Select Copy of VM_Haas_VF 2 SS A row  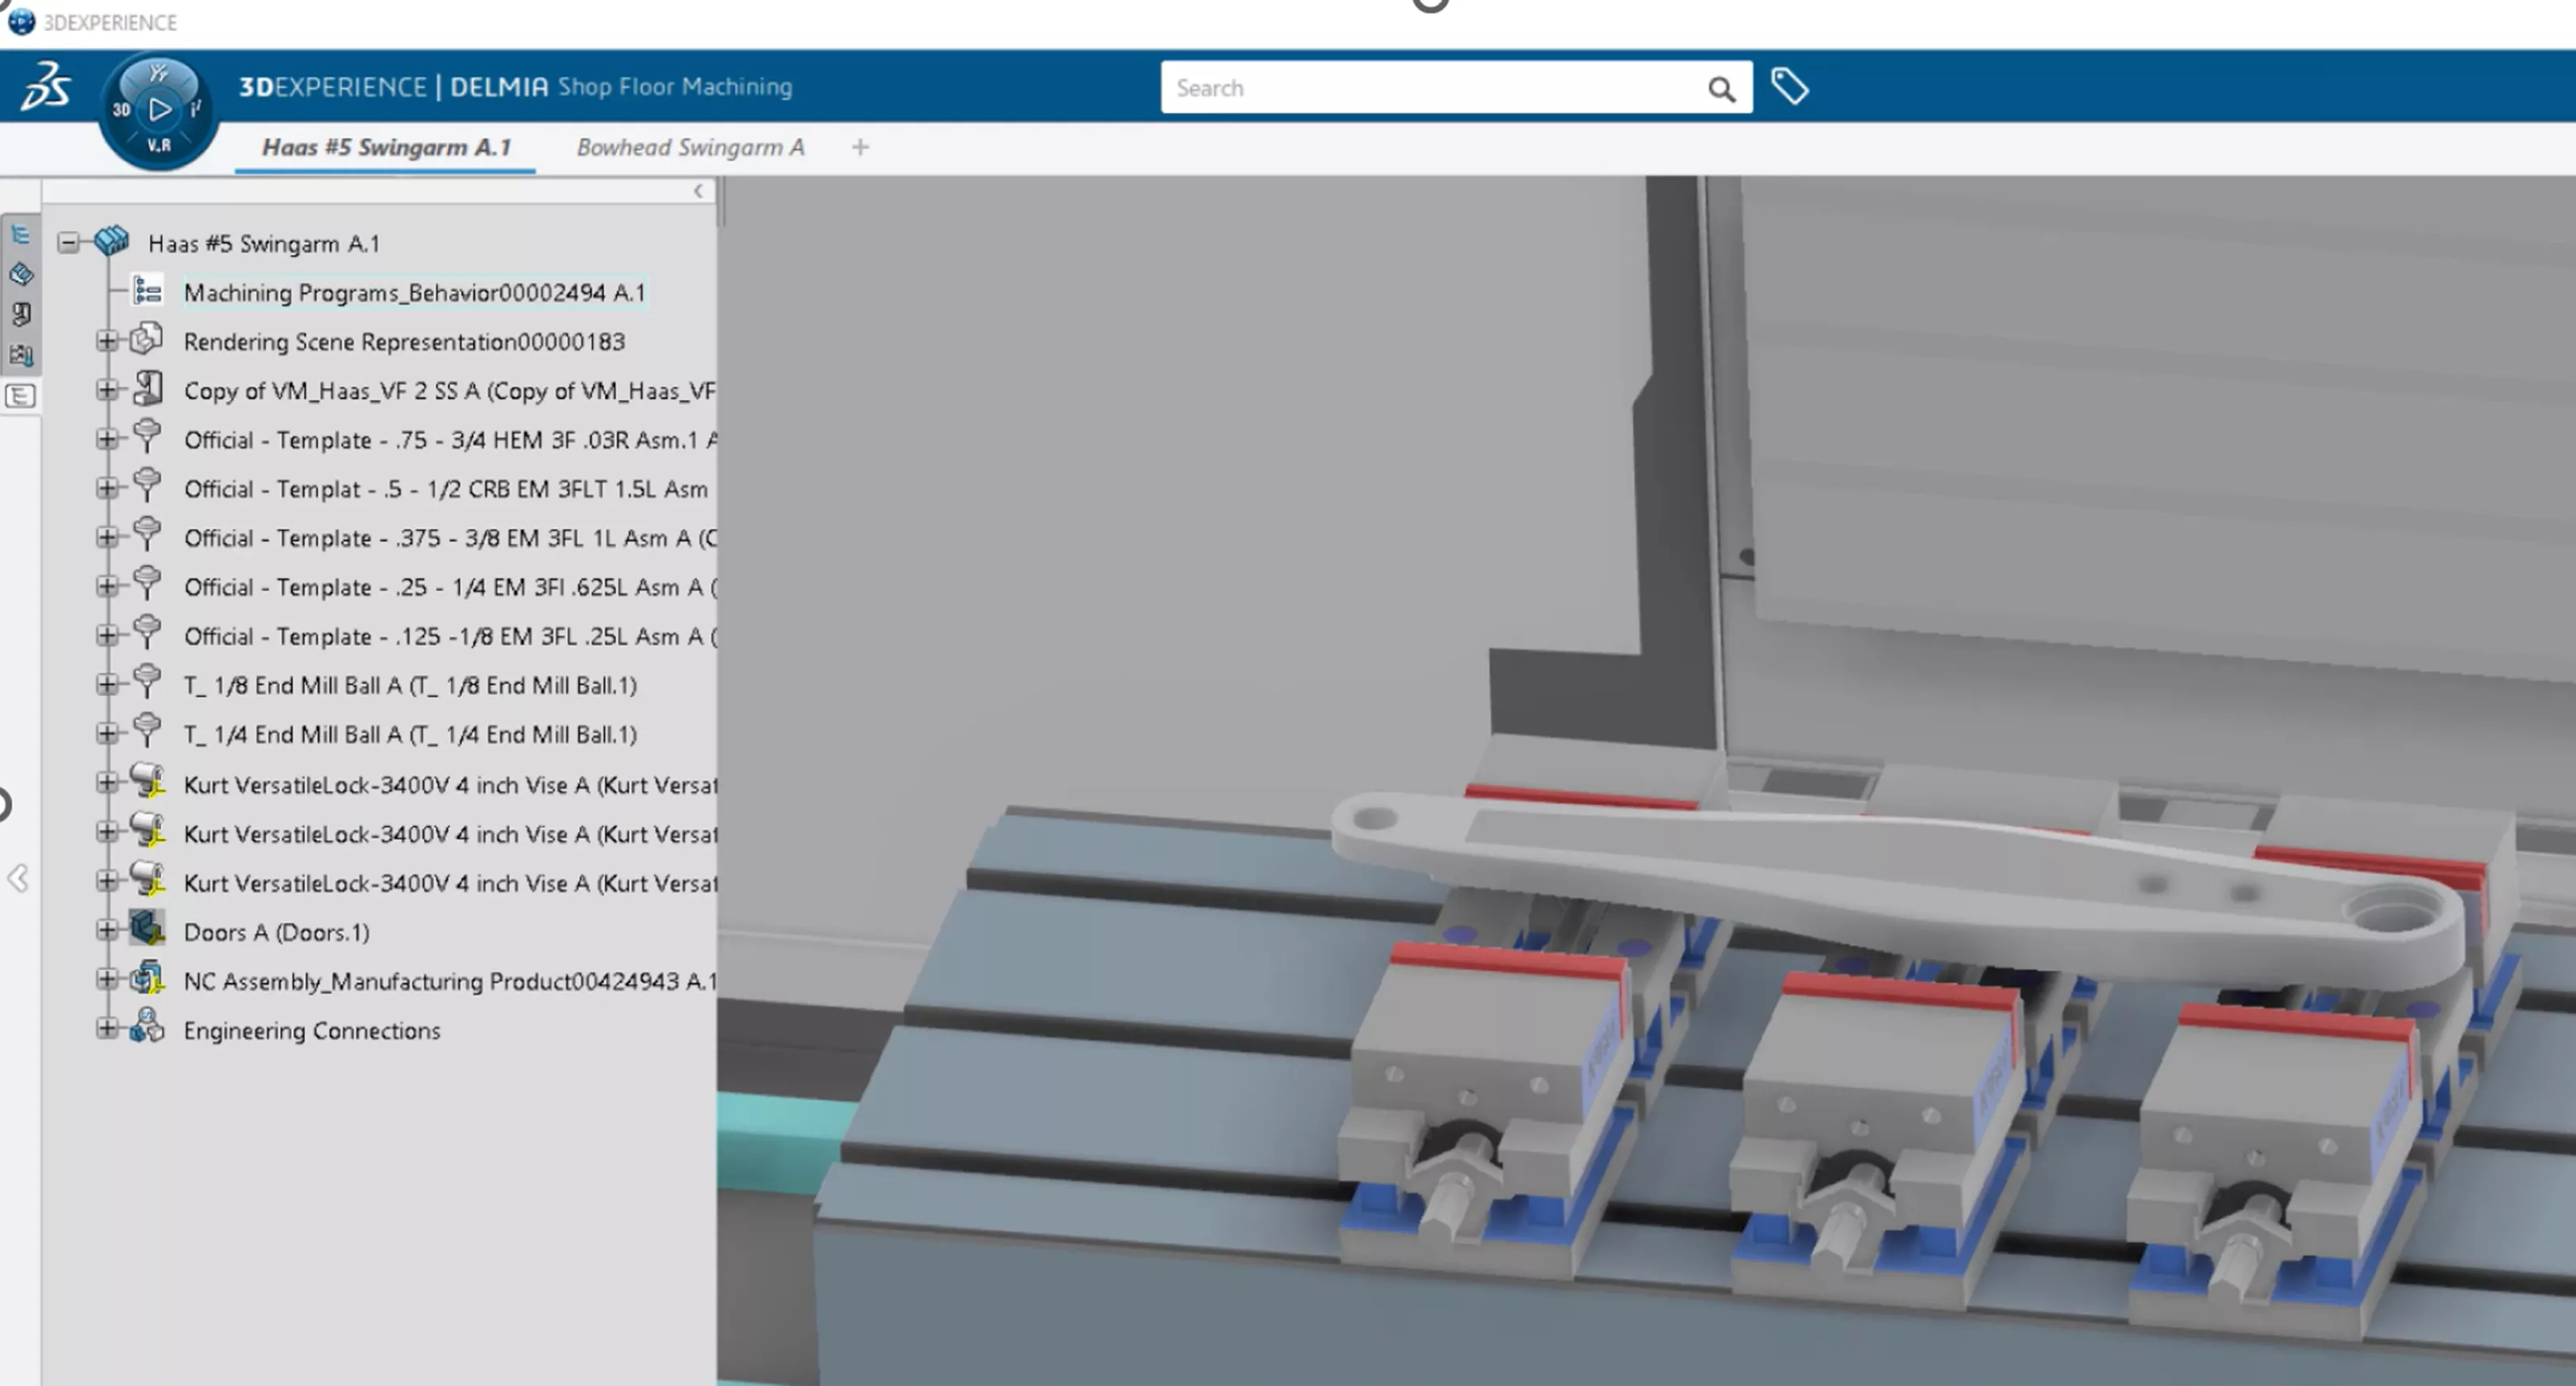(449, 391)
